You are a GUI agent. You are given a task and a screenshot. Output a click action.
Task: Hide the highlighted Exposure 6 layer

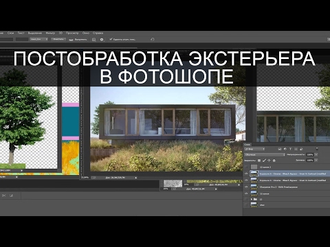tap(246, 174)
